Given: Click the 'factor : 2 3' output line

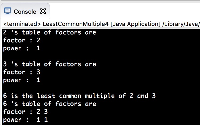Looking at the screenshot, I should (x=26, y=112).
